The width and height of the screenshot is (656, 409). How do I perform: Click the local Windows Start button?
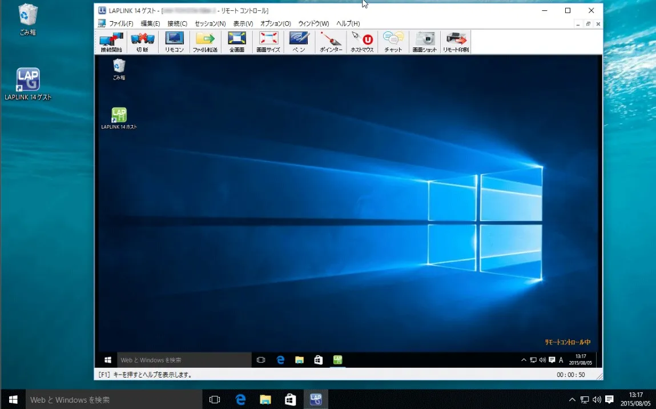pos(13,399)
